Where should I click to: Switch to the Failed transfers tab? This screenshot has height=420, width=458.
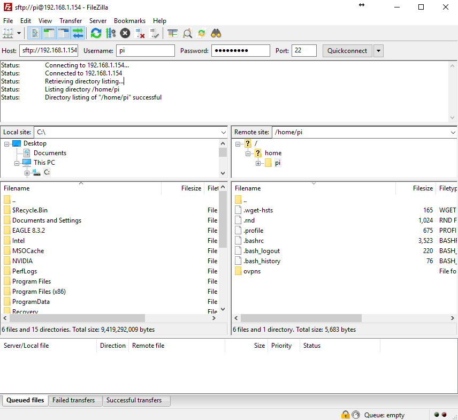pos(74,400)
